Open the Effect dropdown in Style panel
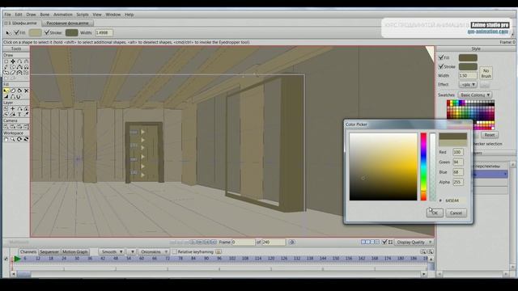This screenshot has height=291, width=518. (468, 85)
